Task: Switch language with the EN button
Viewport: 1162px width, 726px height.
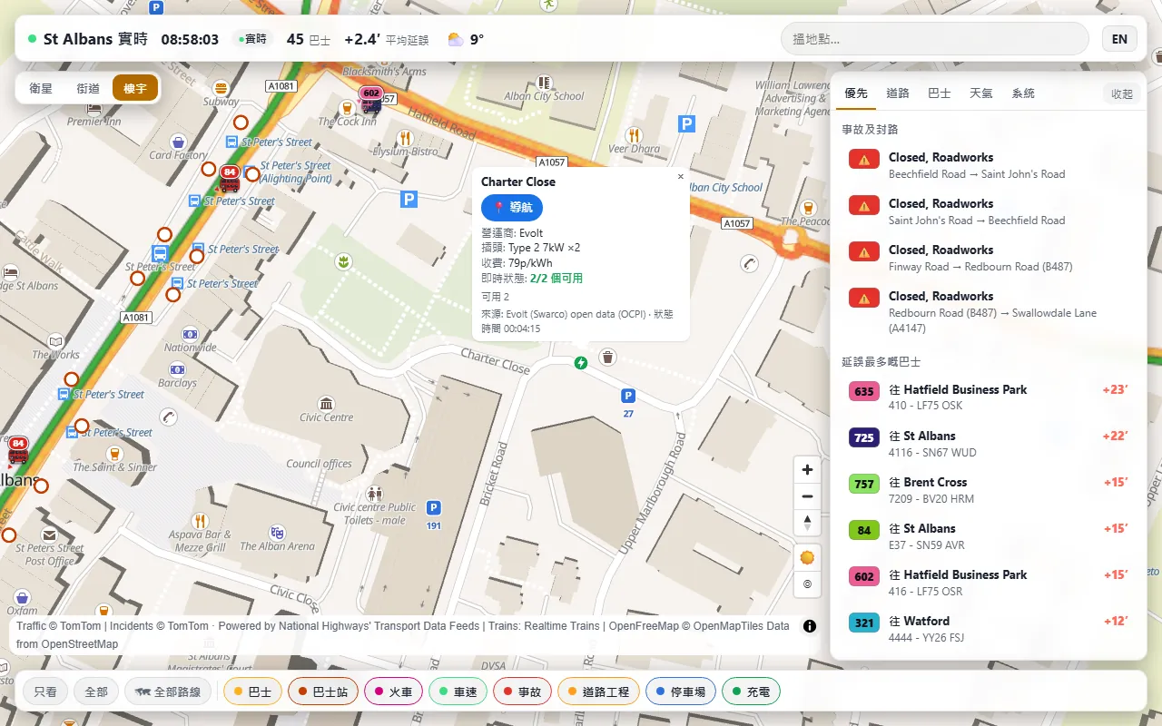Action: pos(1119,39)
